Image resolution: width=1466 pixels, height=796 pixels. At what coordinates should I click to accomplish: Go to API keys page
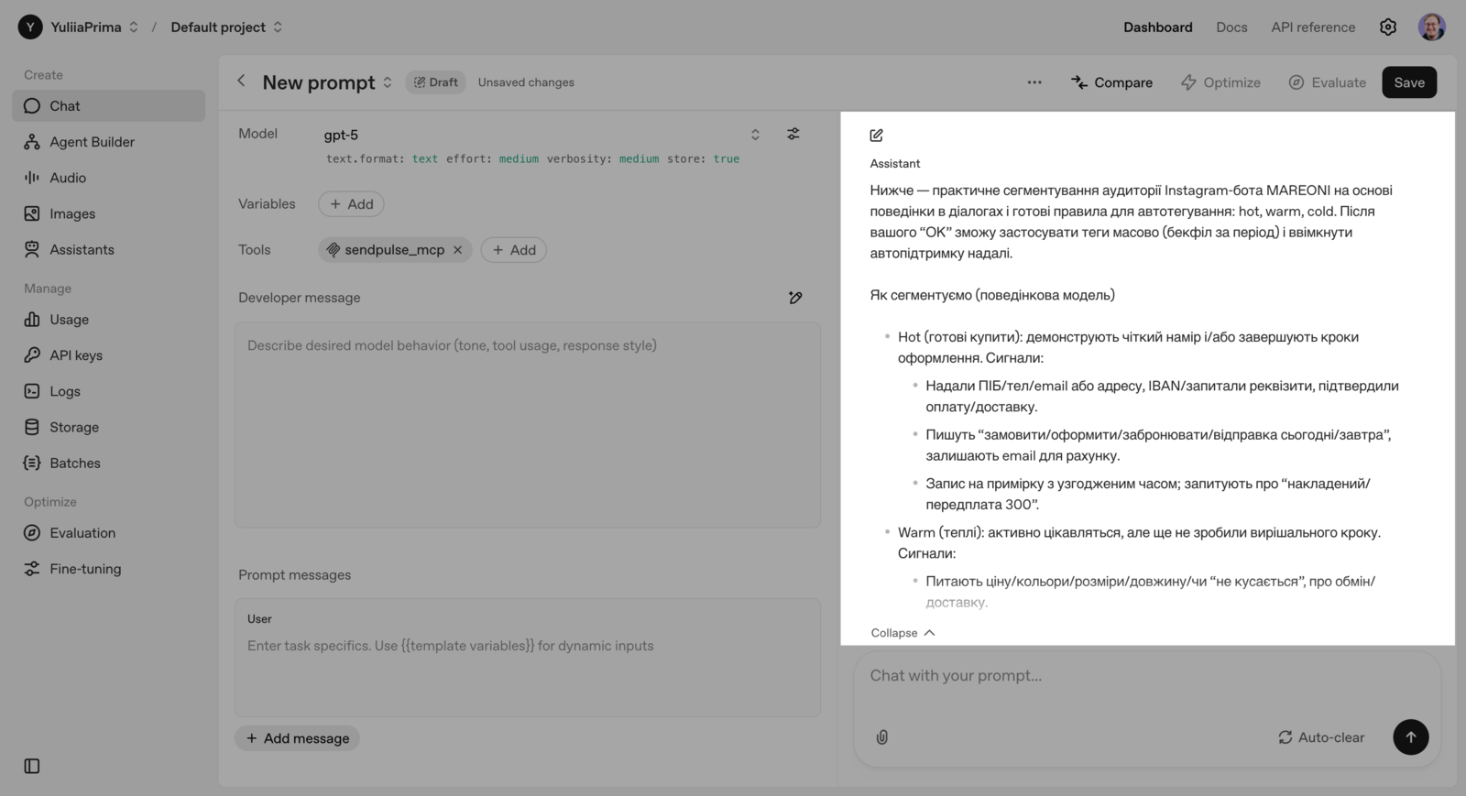pyautogui.click(x=76, y=355)
